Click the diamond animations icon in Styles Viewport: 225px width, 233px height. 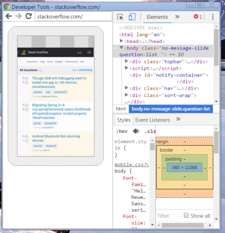tap(136, 131)
